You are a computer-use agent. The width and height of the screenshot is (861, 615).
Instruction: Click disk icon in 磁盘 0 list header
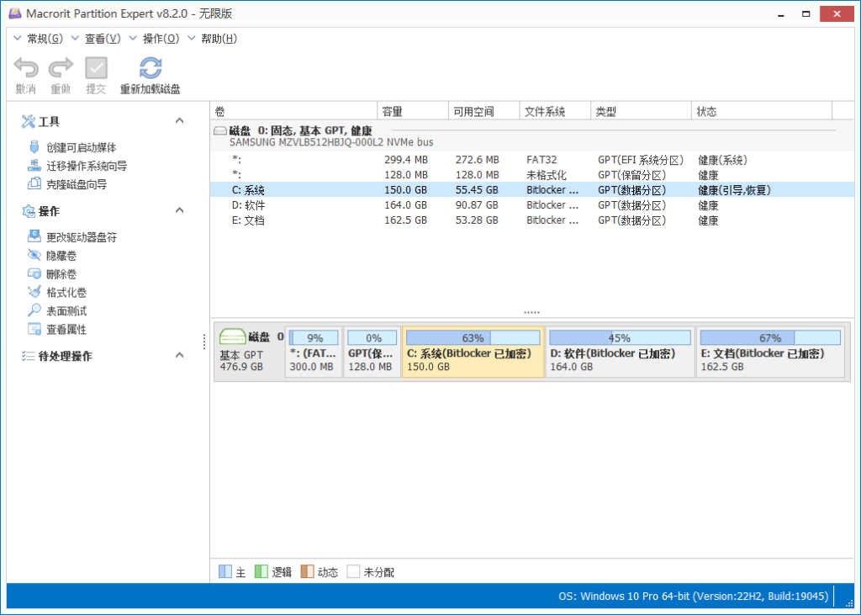(x=220, y=130)
